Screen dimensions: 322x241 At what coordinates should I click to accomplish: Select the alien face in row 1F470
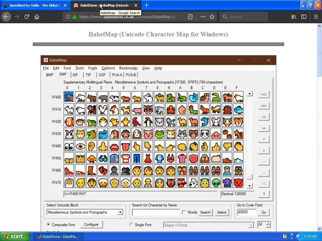tap(216, 182)
